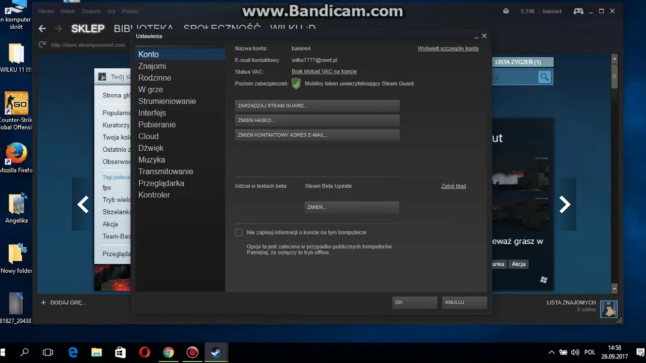The height and width of the screenshot is (363, 646).
Task: Click ZMIEŃ KONTAKTOWY ADRES E-MAIL button
Action: (x=317, y=135)
